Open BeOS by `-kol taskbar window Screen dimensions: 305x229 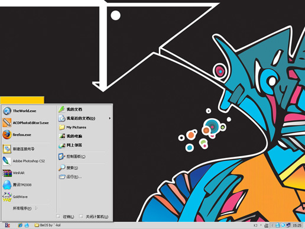[x=47, y=225]
